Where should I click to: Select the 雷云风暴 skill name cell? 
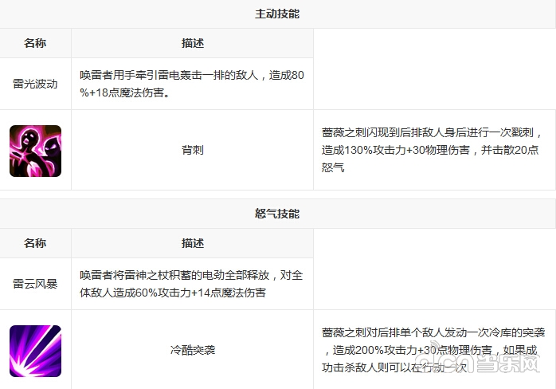pyautogui.click(x=35, y=283)
